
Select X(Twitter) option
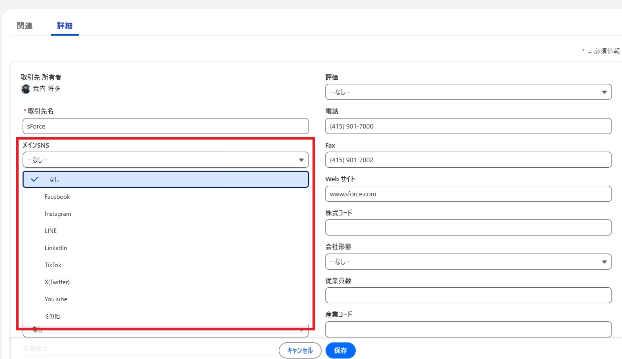[x=57, y=282]
